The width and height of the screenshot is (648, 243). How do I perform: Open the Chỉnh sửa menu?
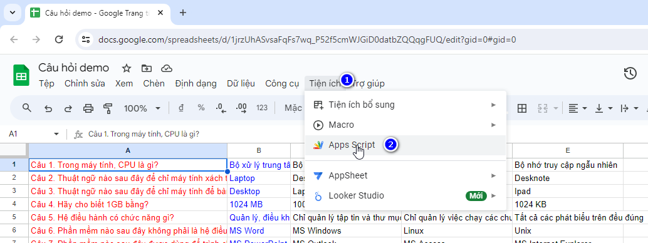point(85,83)
